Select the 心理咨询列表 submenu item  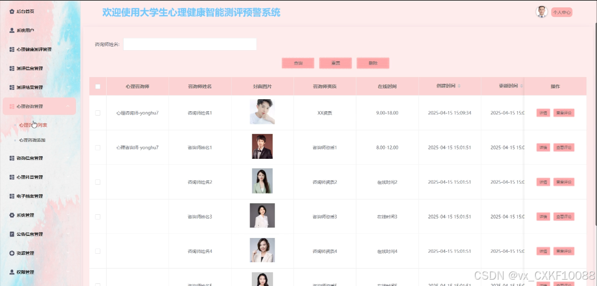[33, 125]
